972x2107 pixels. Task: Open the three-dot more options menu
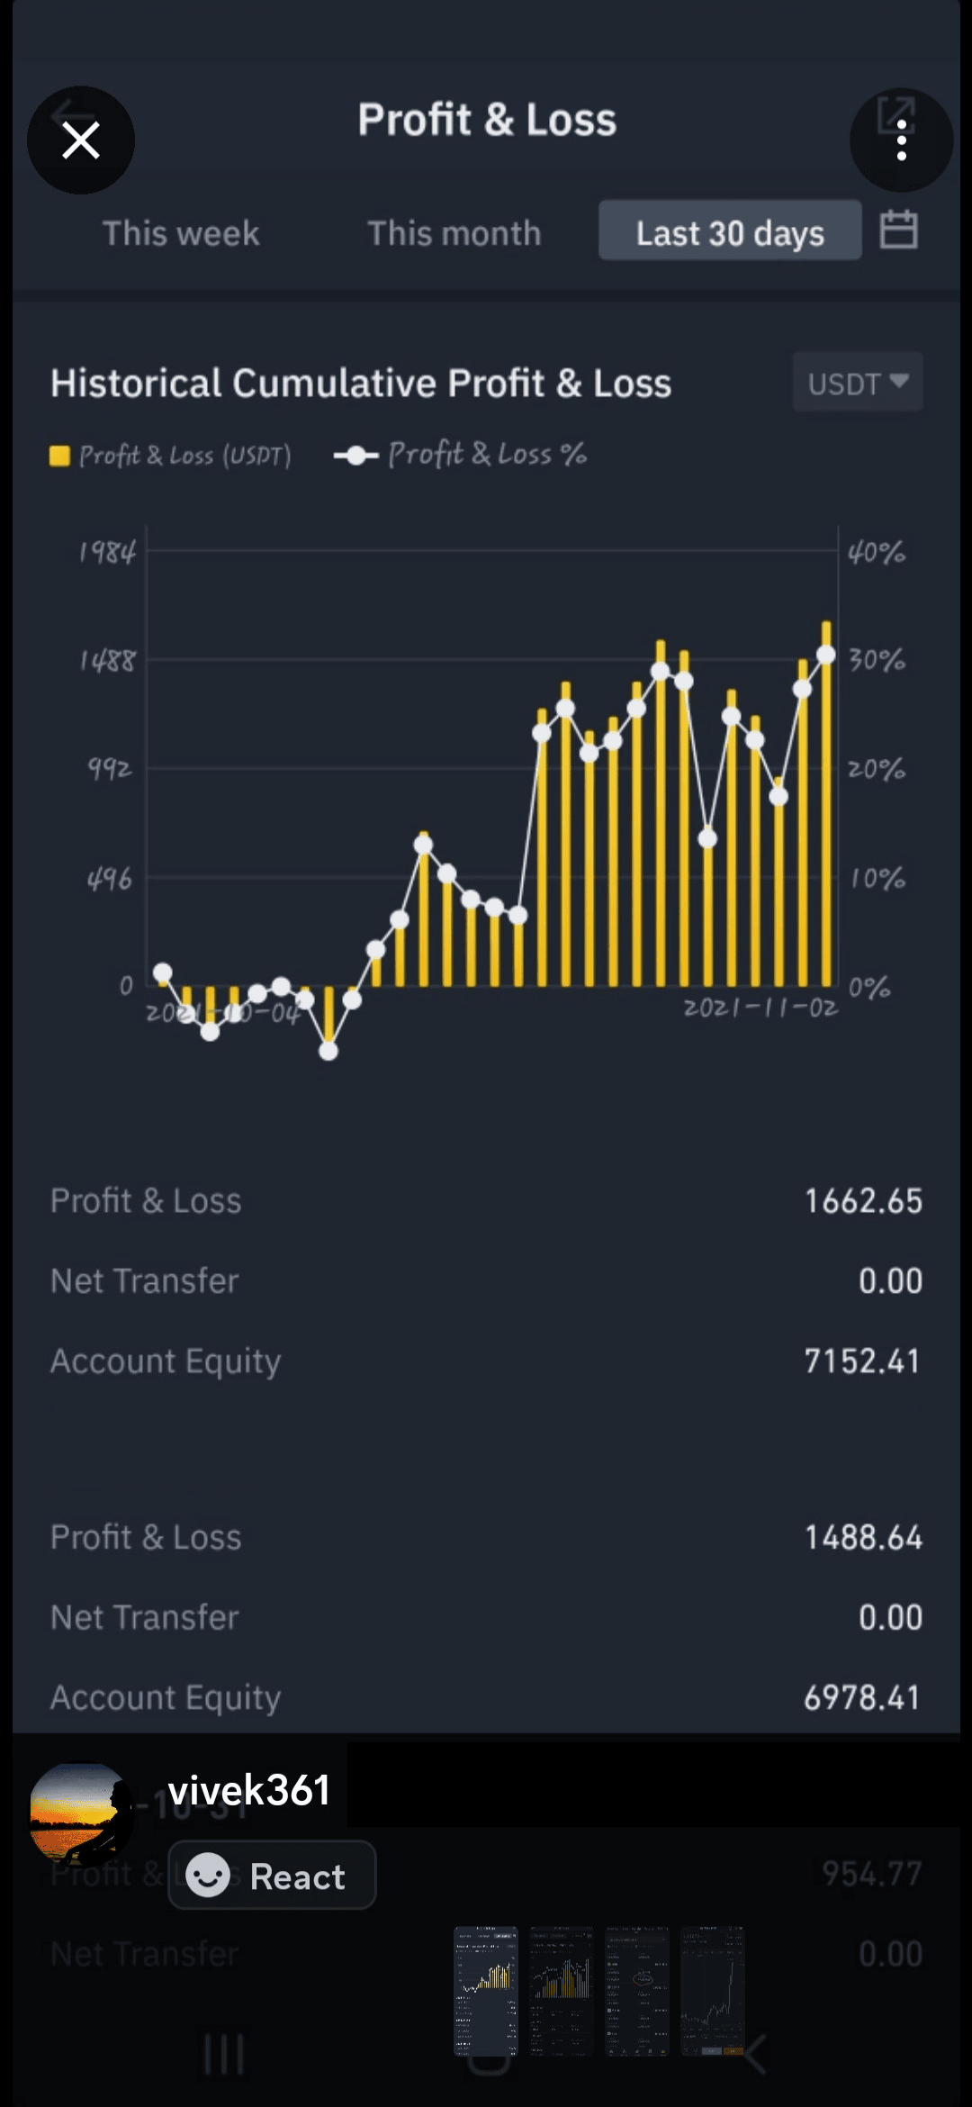[x=901, y=140]
